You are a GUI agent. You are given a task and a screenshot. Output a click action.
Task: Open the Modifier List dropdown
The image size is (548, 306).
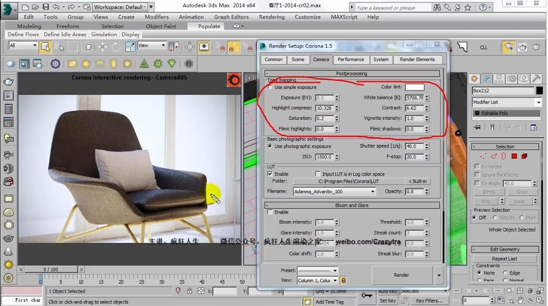click(x=507, y=102)
